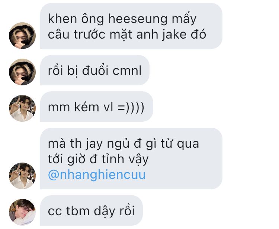Click the text line 'tới giờ đ tỉnh vậy'
The image size is (279, 229).
pos(98,159)
